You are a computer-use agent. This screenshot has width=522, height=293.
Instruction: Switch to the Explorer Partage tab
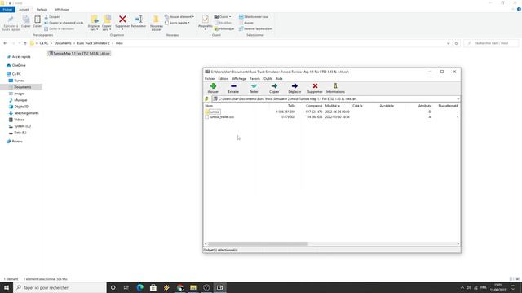(42, 10)
